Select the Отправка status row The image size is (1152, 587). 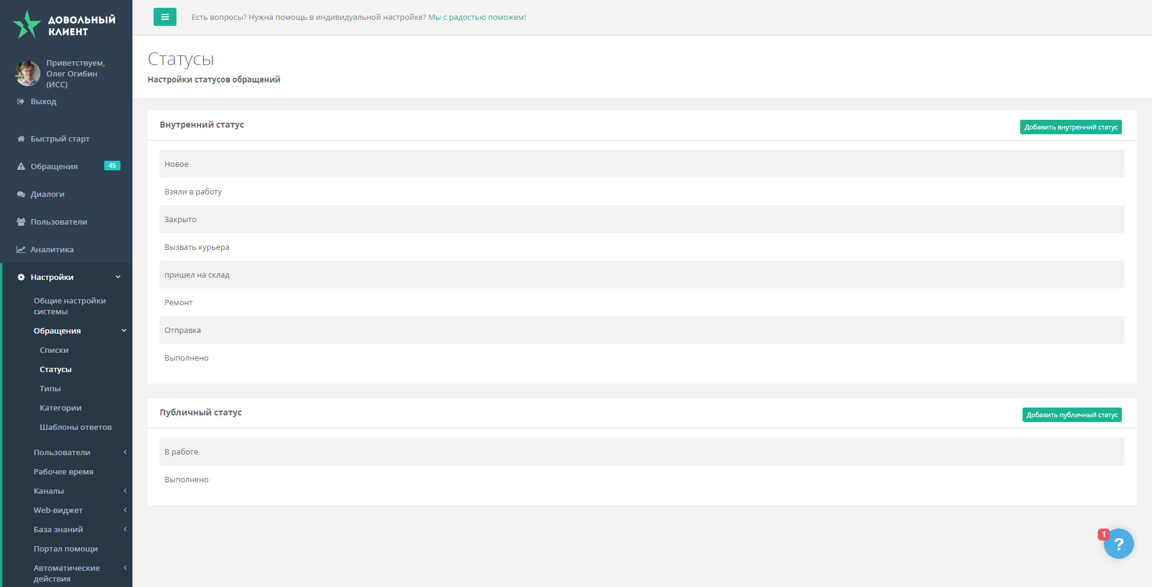pyautogui.click(x=642, y=330)
